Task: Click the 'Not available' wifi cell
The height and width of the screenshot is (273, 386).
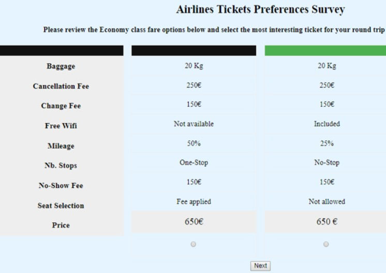Action: (x=194, y=124)
